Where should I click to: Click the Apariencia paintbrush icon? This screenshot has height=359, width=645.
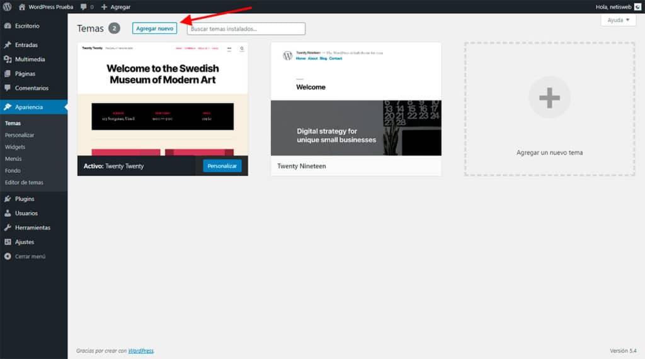pyautogui.click(x=8, y=107)
